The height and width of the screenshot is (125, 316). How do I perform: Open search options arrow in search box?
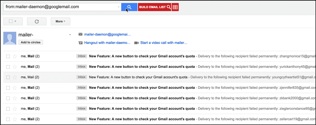point(118,7)
